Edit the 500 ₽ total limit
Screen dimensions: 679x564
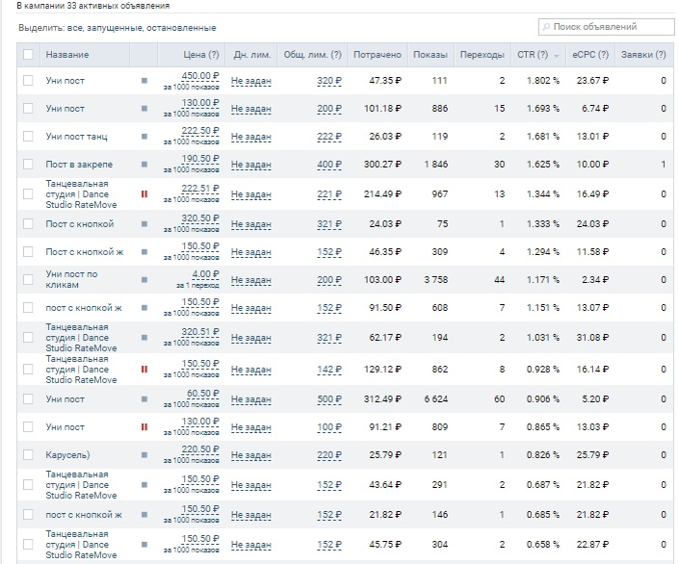click(329, 399)
